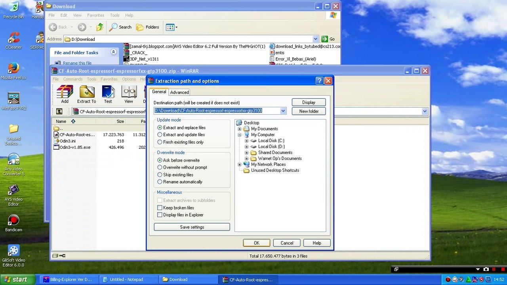Click the help question mark in extraction dialog
Image resolution: width=507 pixels, height=285 pixels.
[x=319, y=81]
